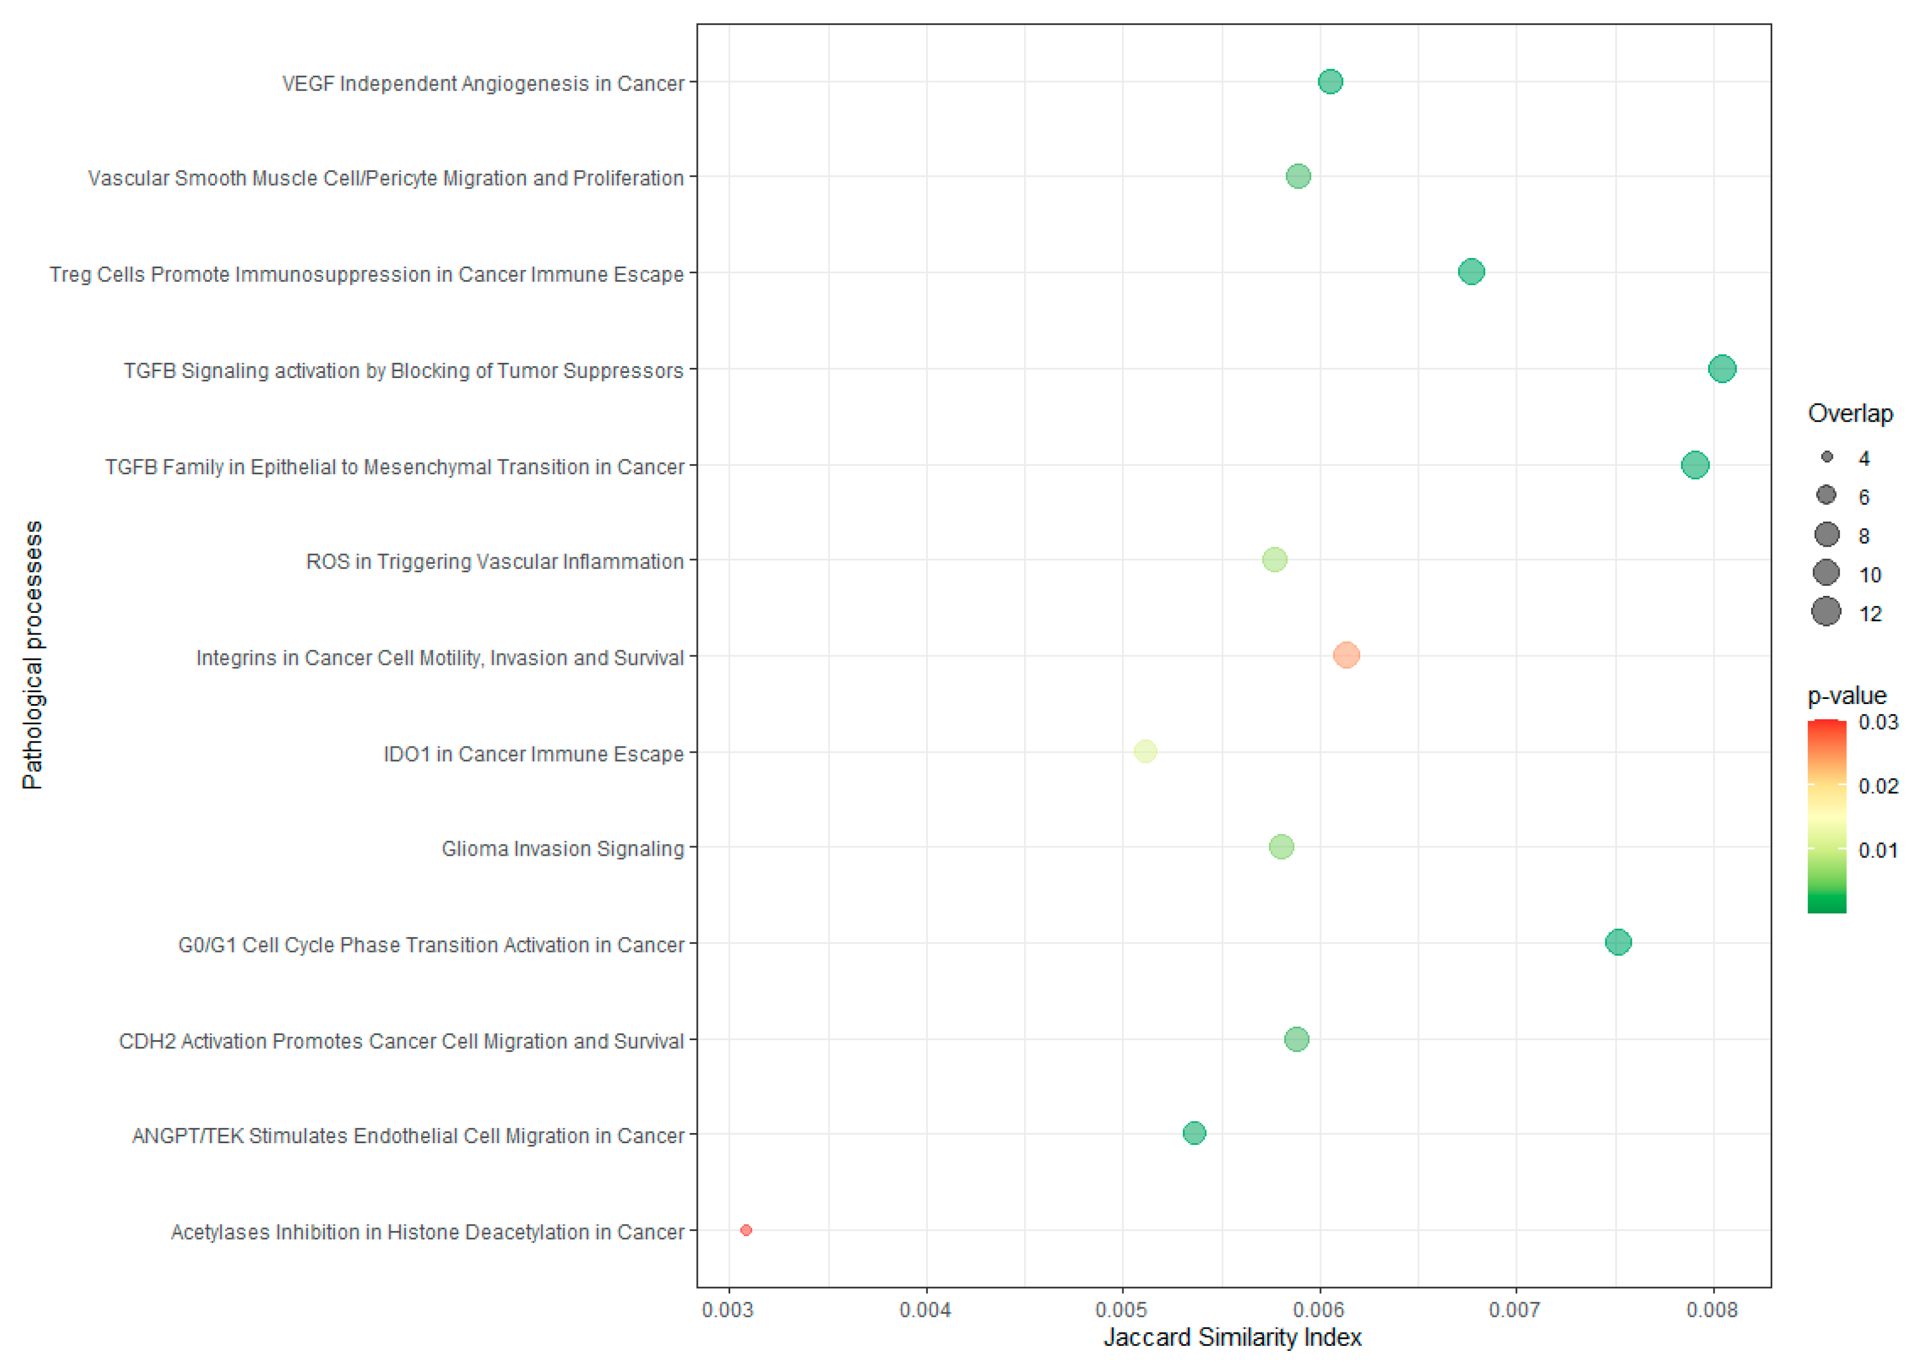Click the p-value color gradient bar
This screenshot has width=1916, height=1369.
1826,816
